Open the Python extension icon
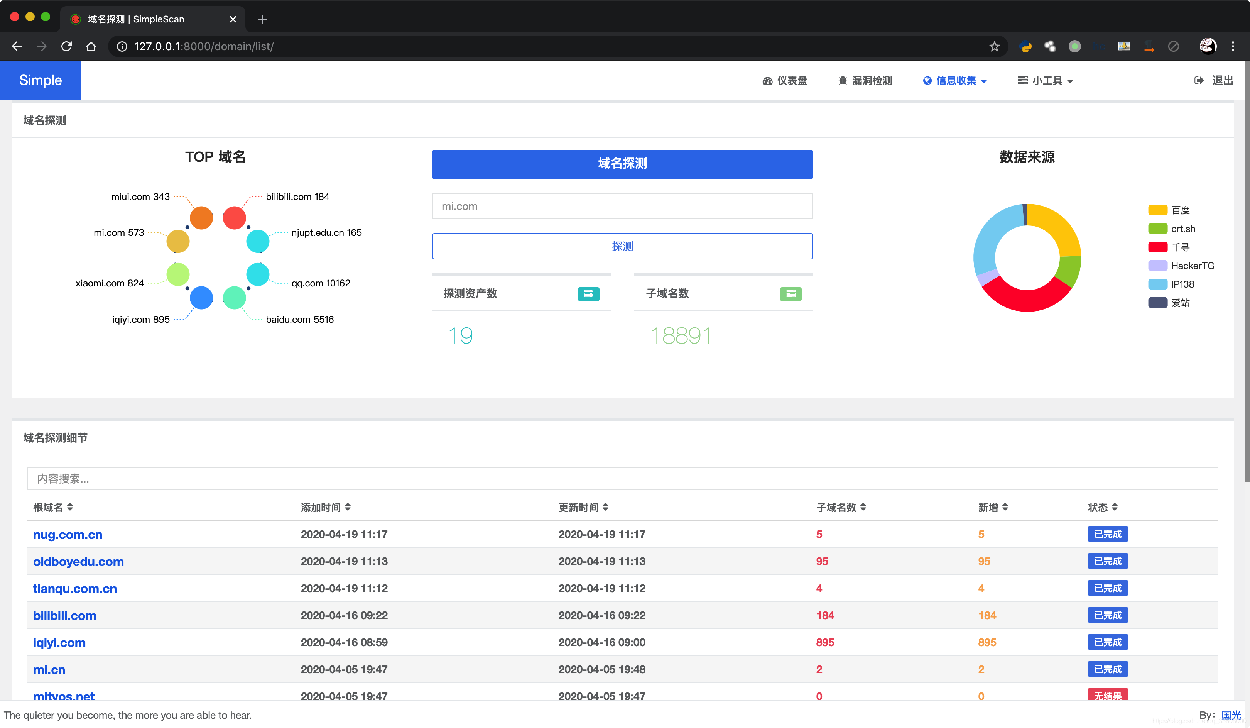 pos(1025,46)
